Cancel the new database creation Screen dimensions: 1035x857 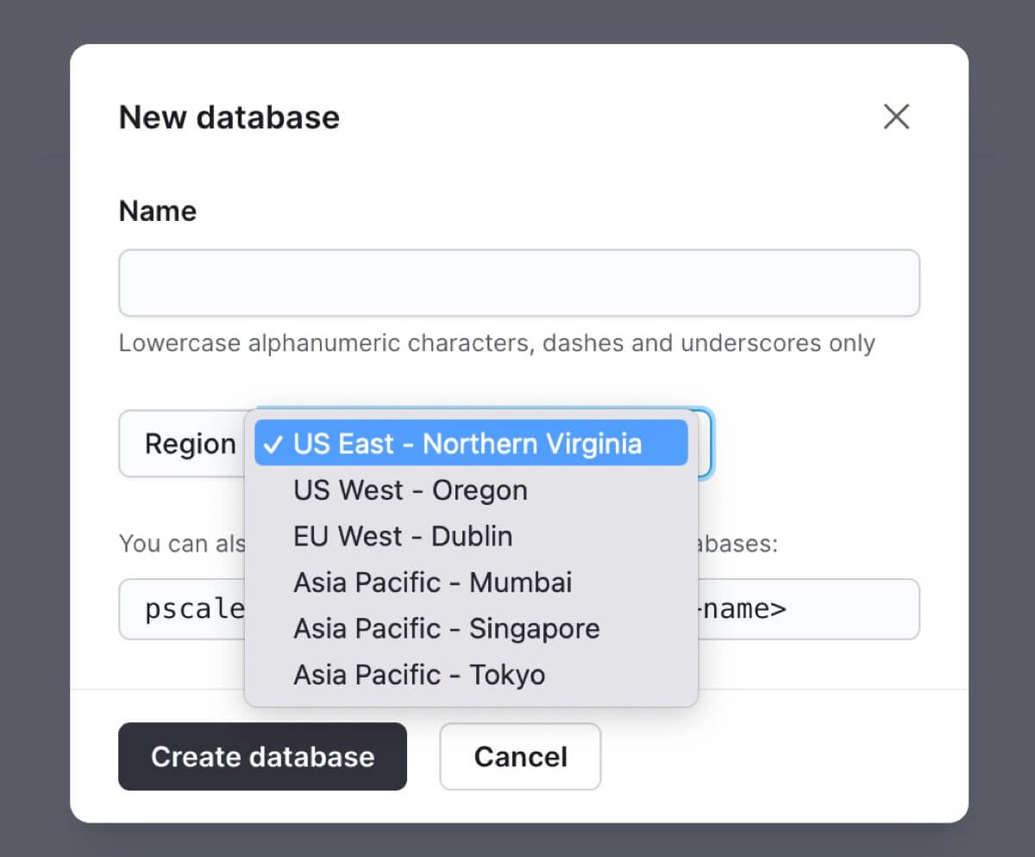520,757
